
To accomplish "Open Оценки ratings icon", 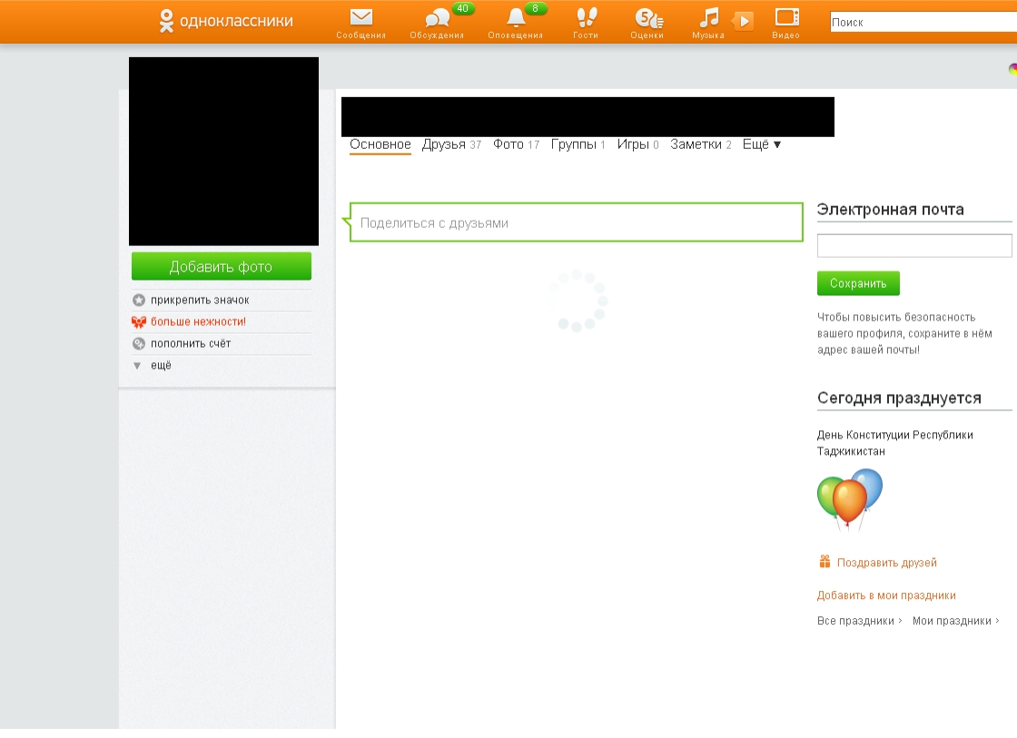I will (x=647, y=18).
